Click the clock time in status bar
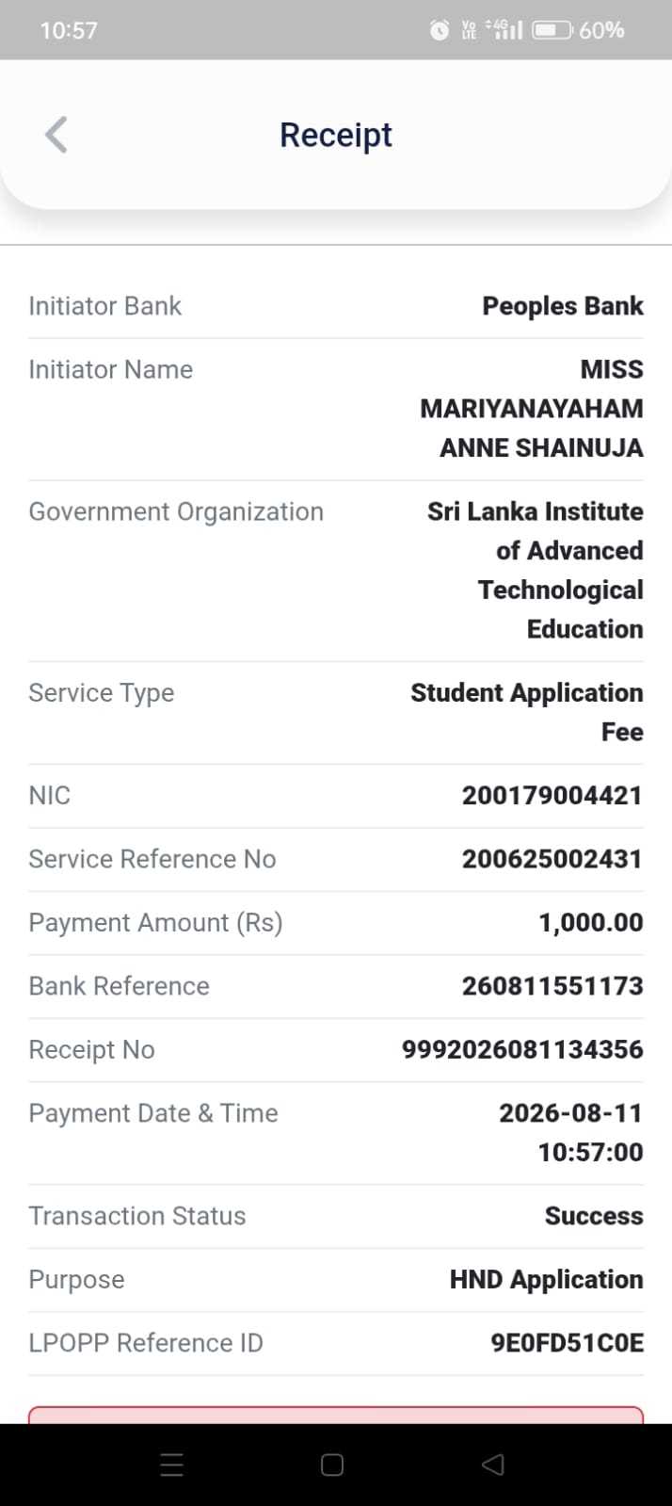This screenshot has height=1506, width=672. coord(69,30)
